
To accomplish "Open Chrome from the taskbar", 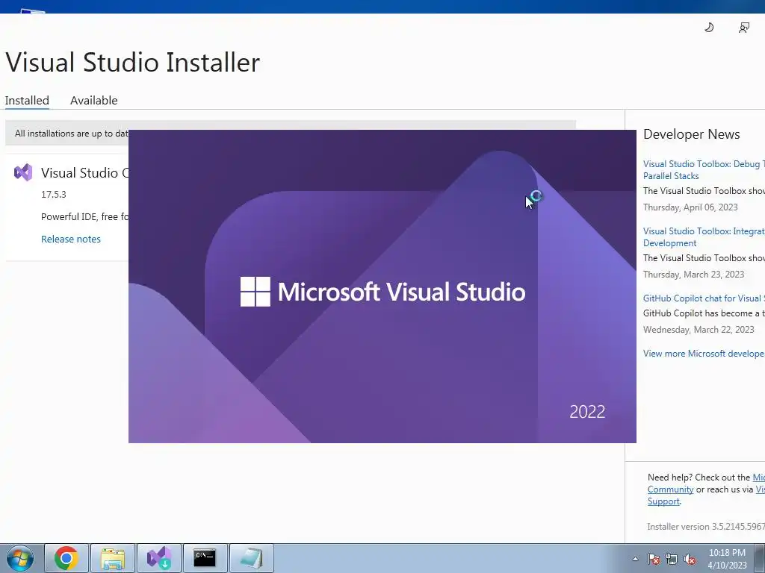I will tap(66, 558).
